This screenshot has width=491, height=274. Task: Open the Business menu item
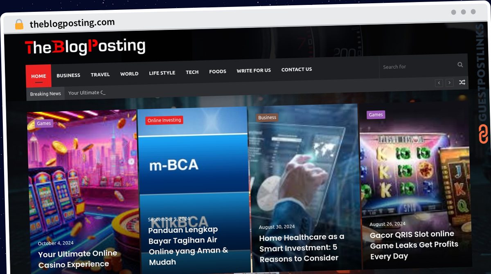pos(68,75)
